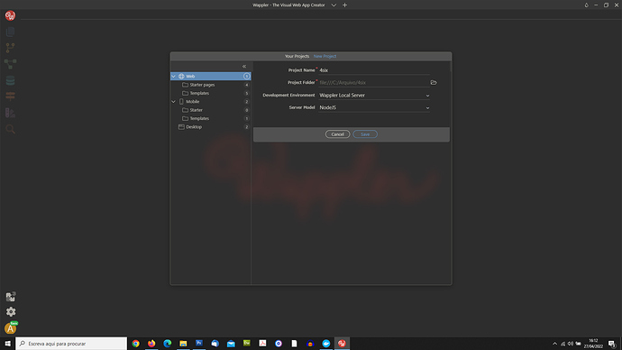This screenshot has height=350, width=622.
Task: Open the Git source control icon
Action: click(x=10, y=48)
